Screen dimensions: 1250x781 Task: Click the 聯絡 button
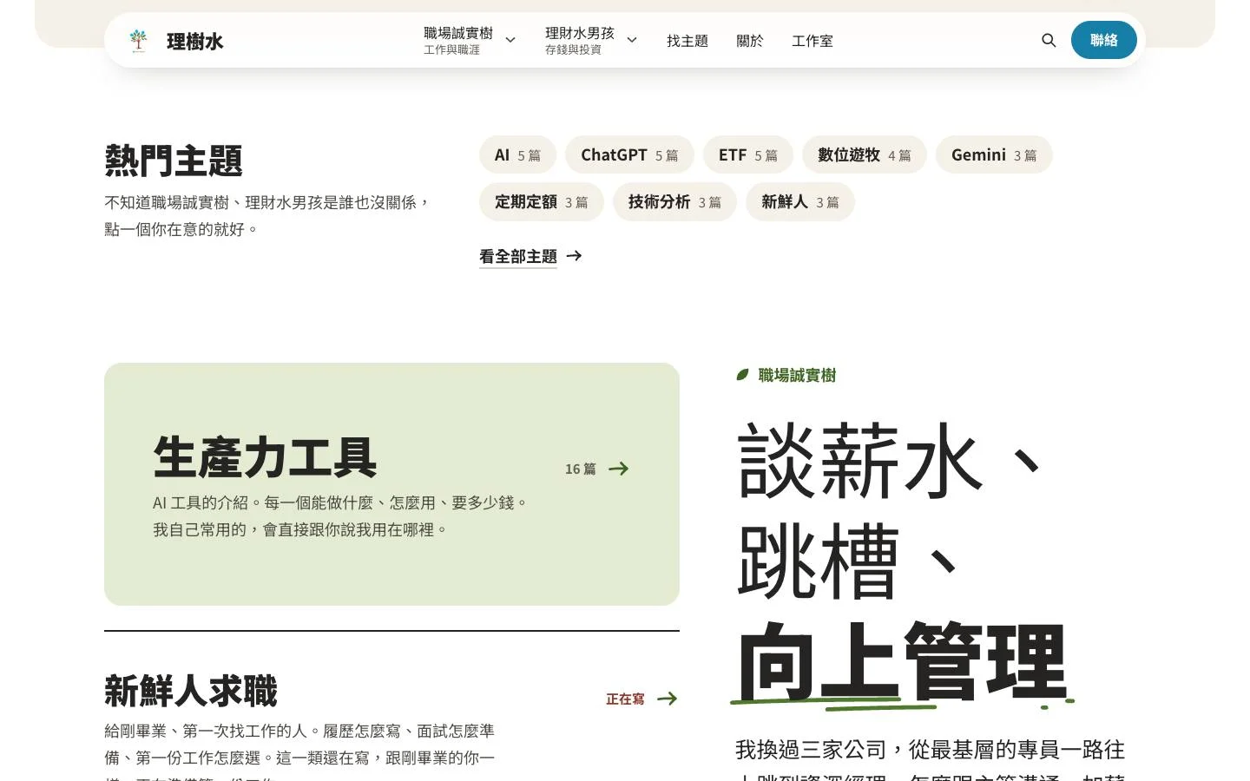tap(1104, 40)
